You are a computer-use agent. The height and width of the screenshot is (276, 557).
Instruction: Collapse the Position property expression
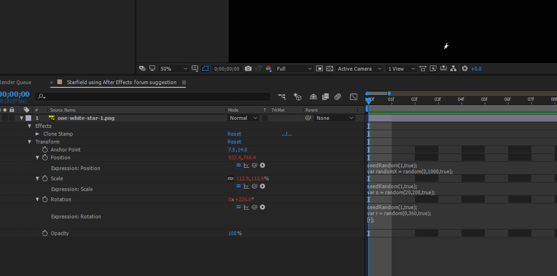[37, 158]
